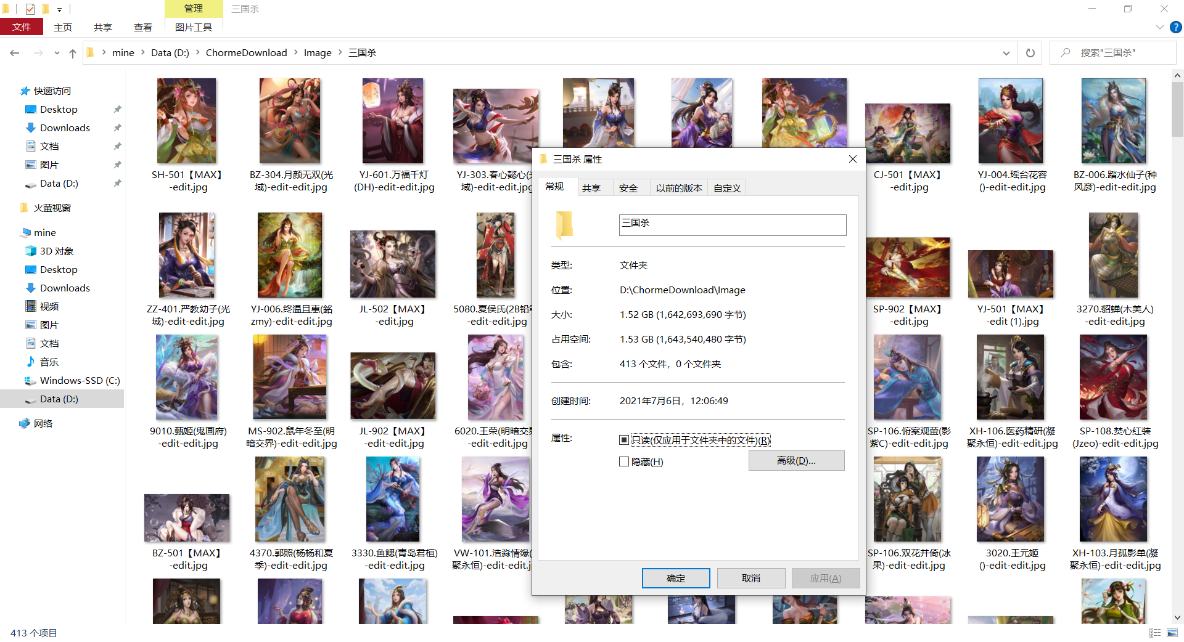Viewport: 1184px width, 642px height.
Task: Select mine in navigation pane
Action: click(x=44, y=232)
